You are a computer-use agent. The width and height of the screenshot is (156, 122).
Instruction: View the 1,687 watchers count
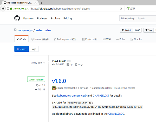(137, 30)
